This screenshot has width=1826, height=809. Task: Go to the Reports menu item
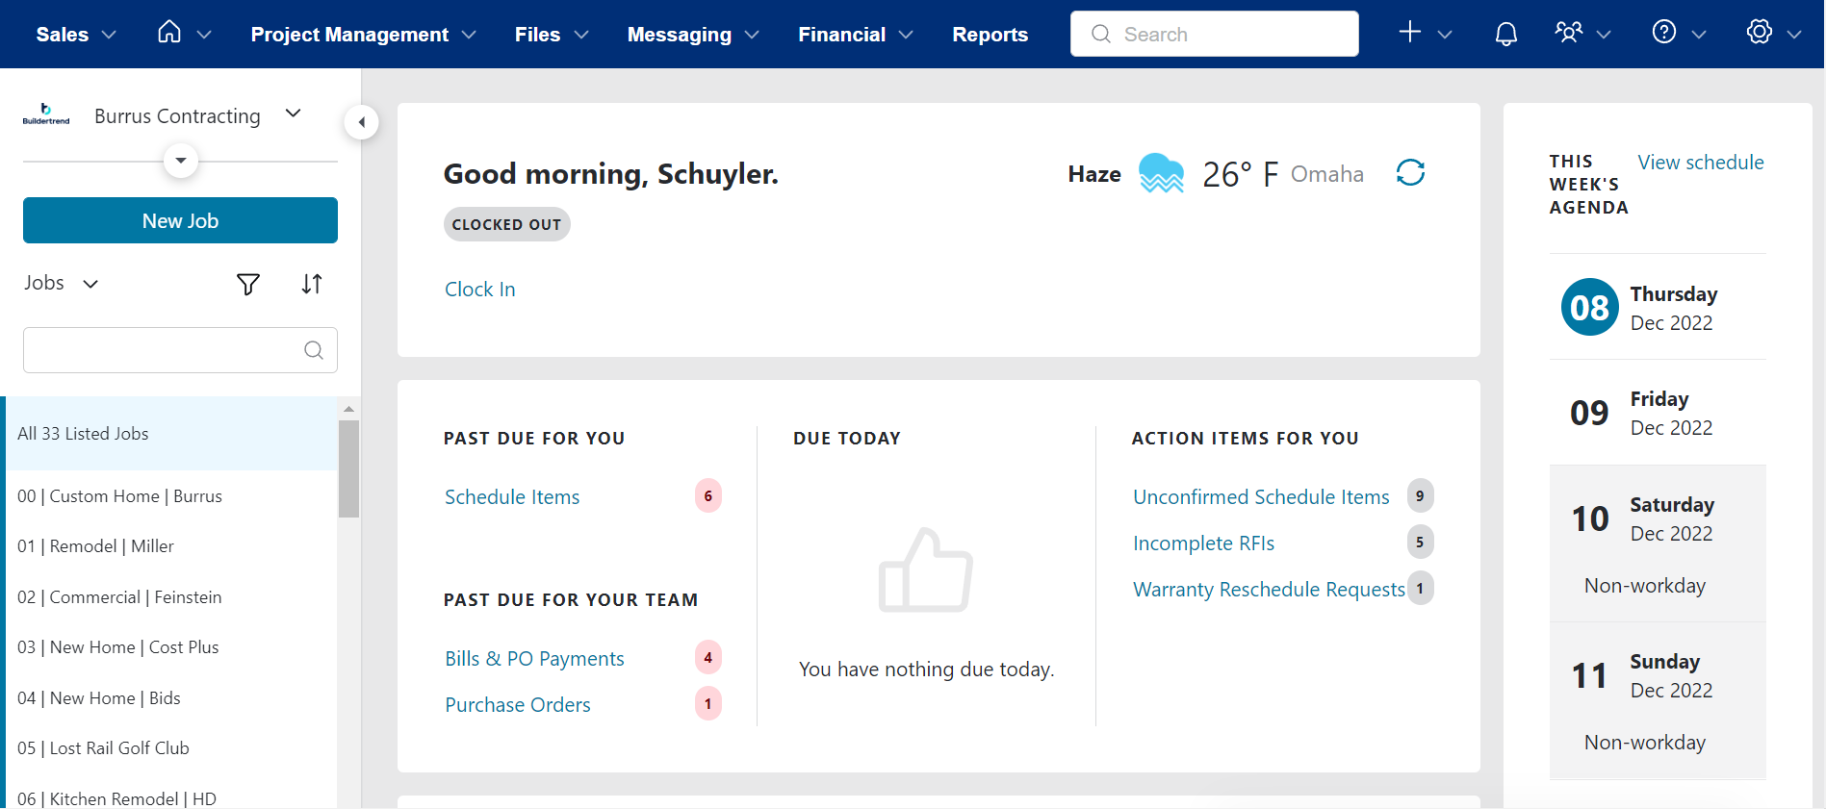click(990, 35)
